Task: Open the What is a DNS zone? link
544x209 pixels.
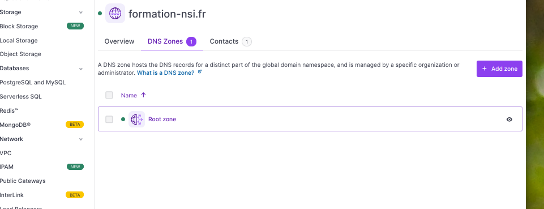Action: [166, 73]
